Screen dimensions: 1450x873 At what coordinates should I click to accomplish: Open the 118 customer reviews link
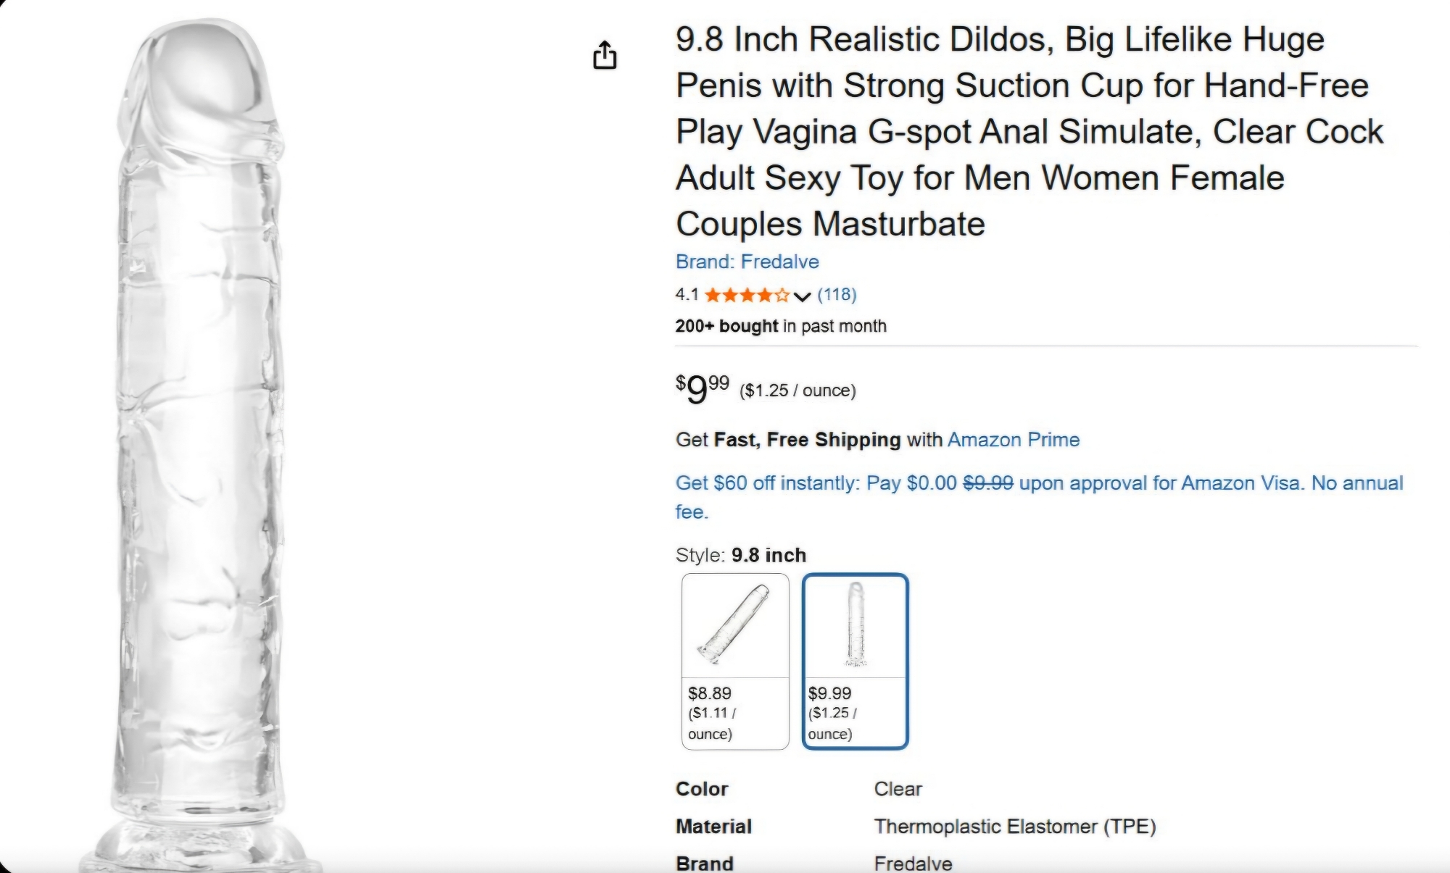tap(837, 294)
